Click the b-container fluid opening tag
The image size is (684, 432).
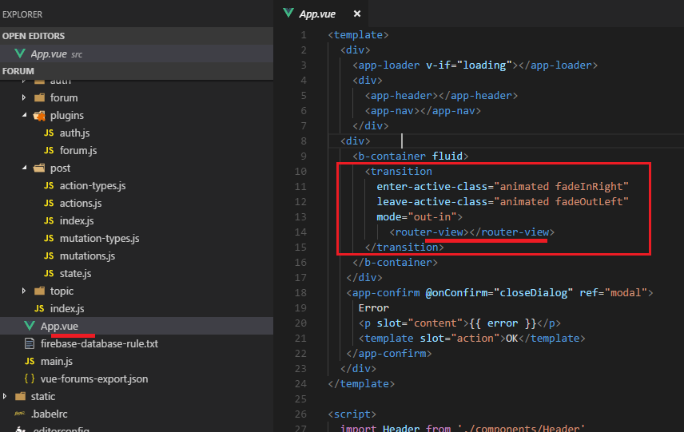point(411,156)
